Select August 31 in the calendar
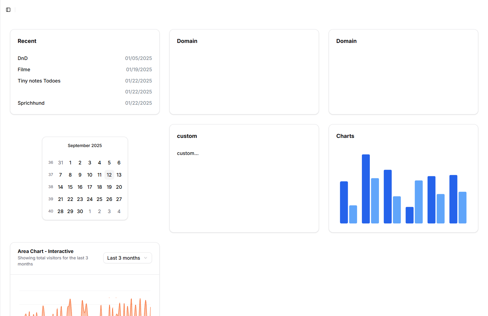 pos(61,163)
